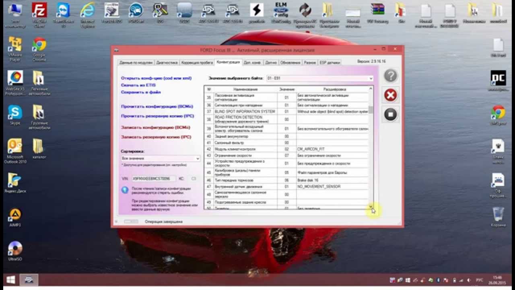Open ELM Ford config desktop icon
This screenshot has width=515, height=290.
tap(281, 13)
